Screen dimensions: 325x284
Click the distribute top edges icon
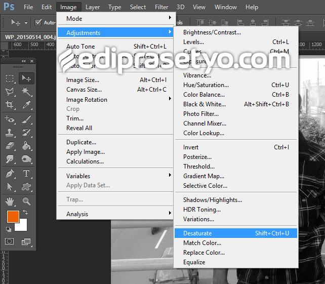(286, 22)
